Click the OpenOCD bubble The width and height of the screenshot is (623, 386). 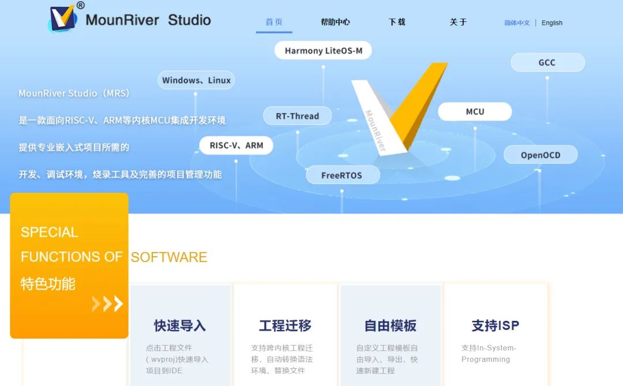point(541,155)
